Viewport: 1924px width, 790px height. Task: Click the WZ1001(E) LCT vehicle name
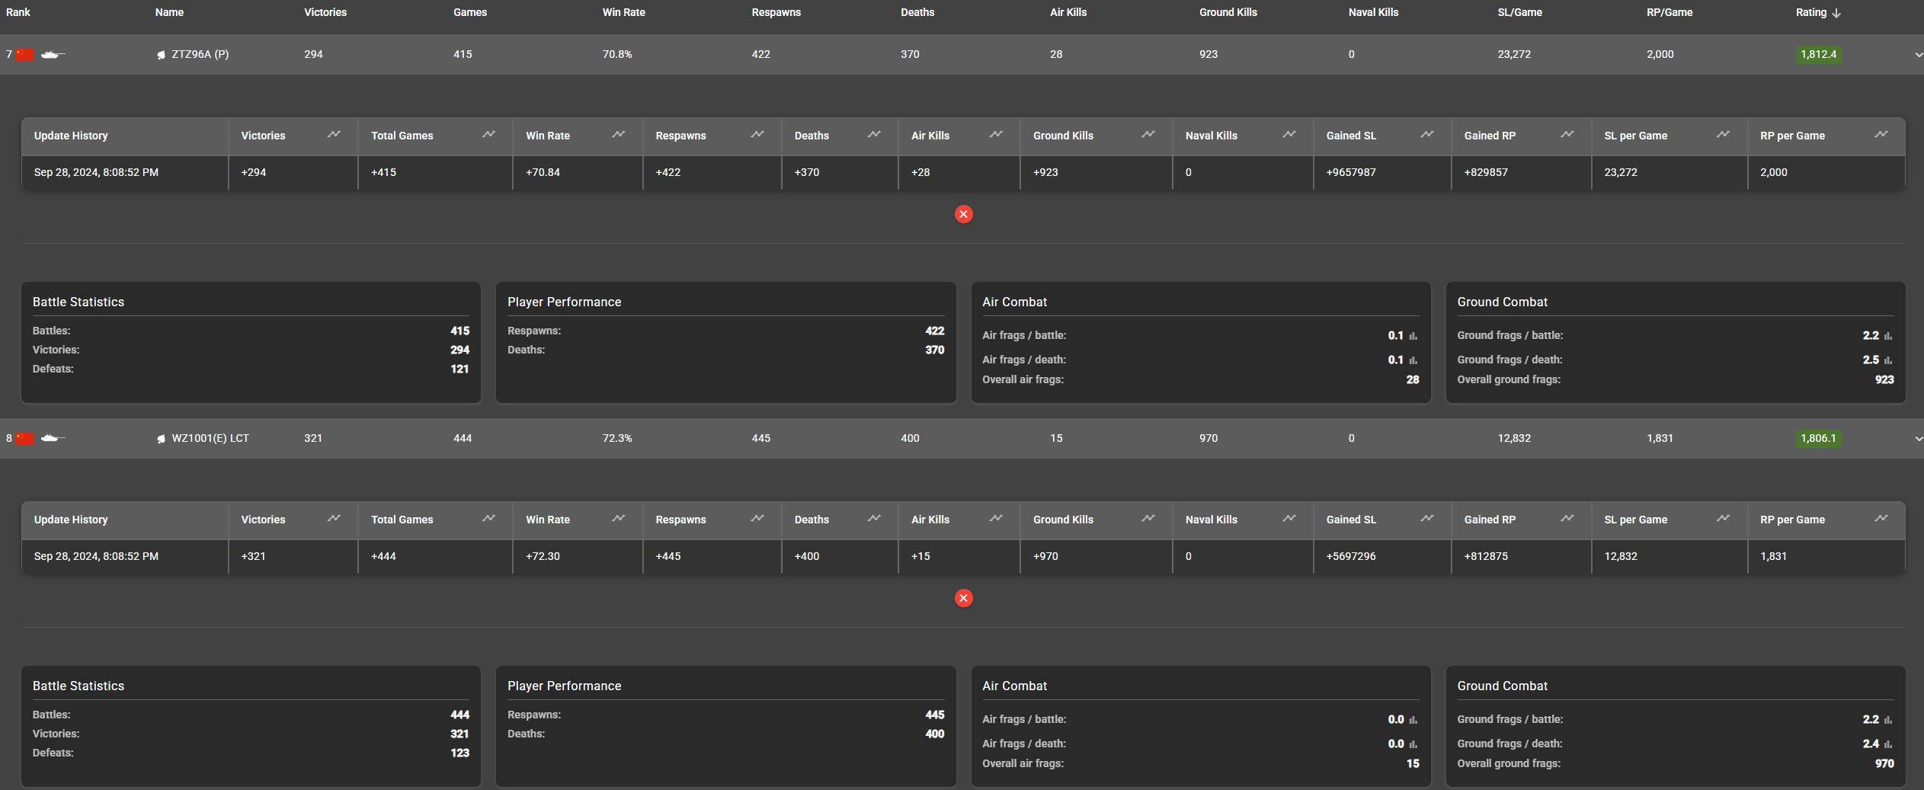pos(210,438)
